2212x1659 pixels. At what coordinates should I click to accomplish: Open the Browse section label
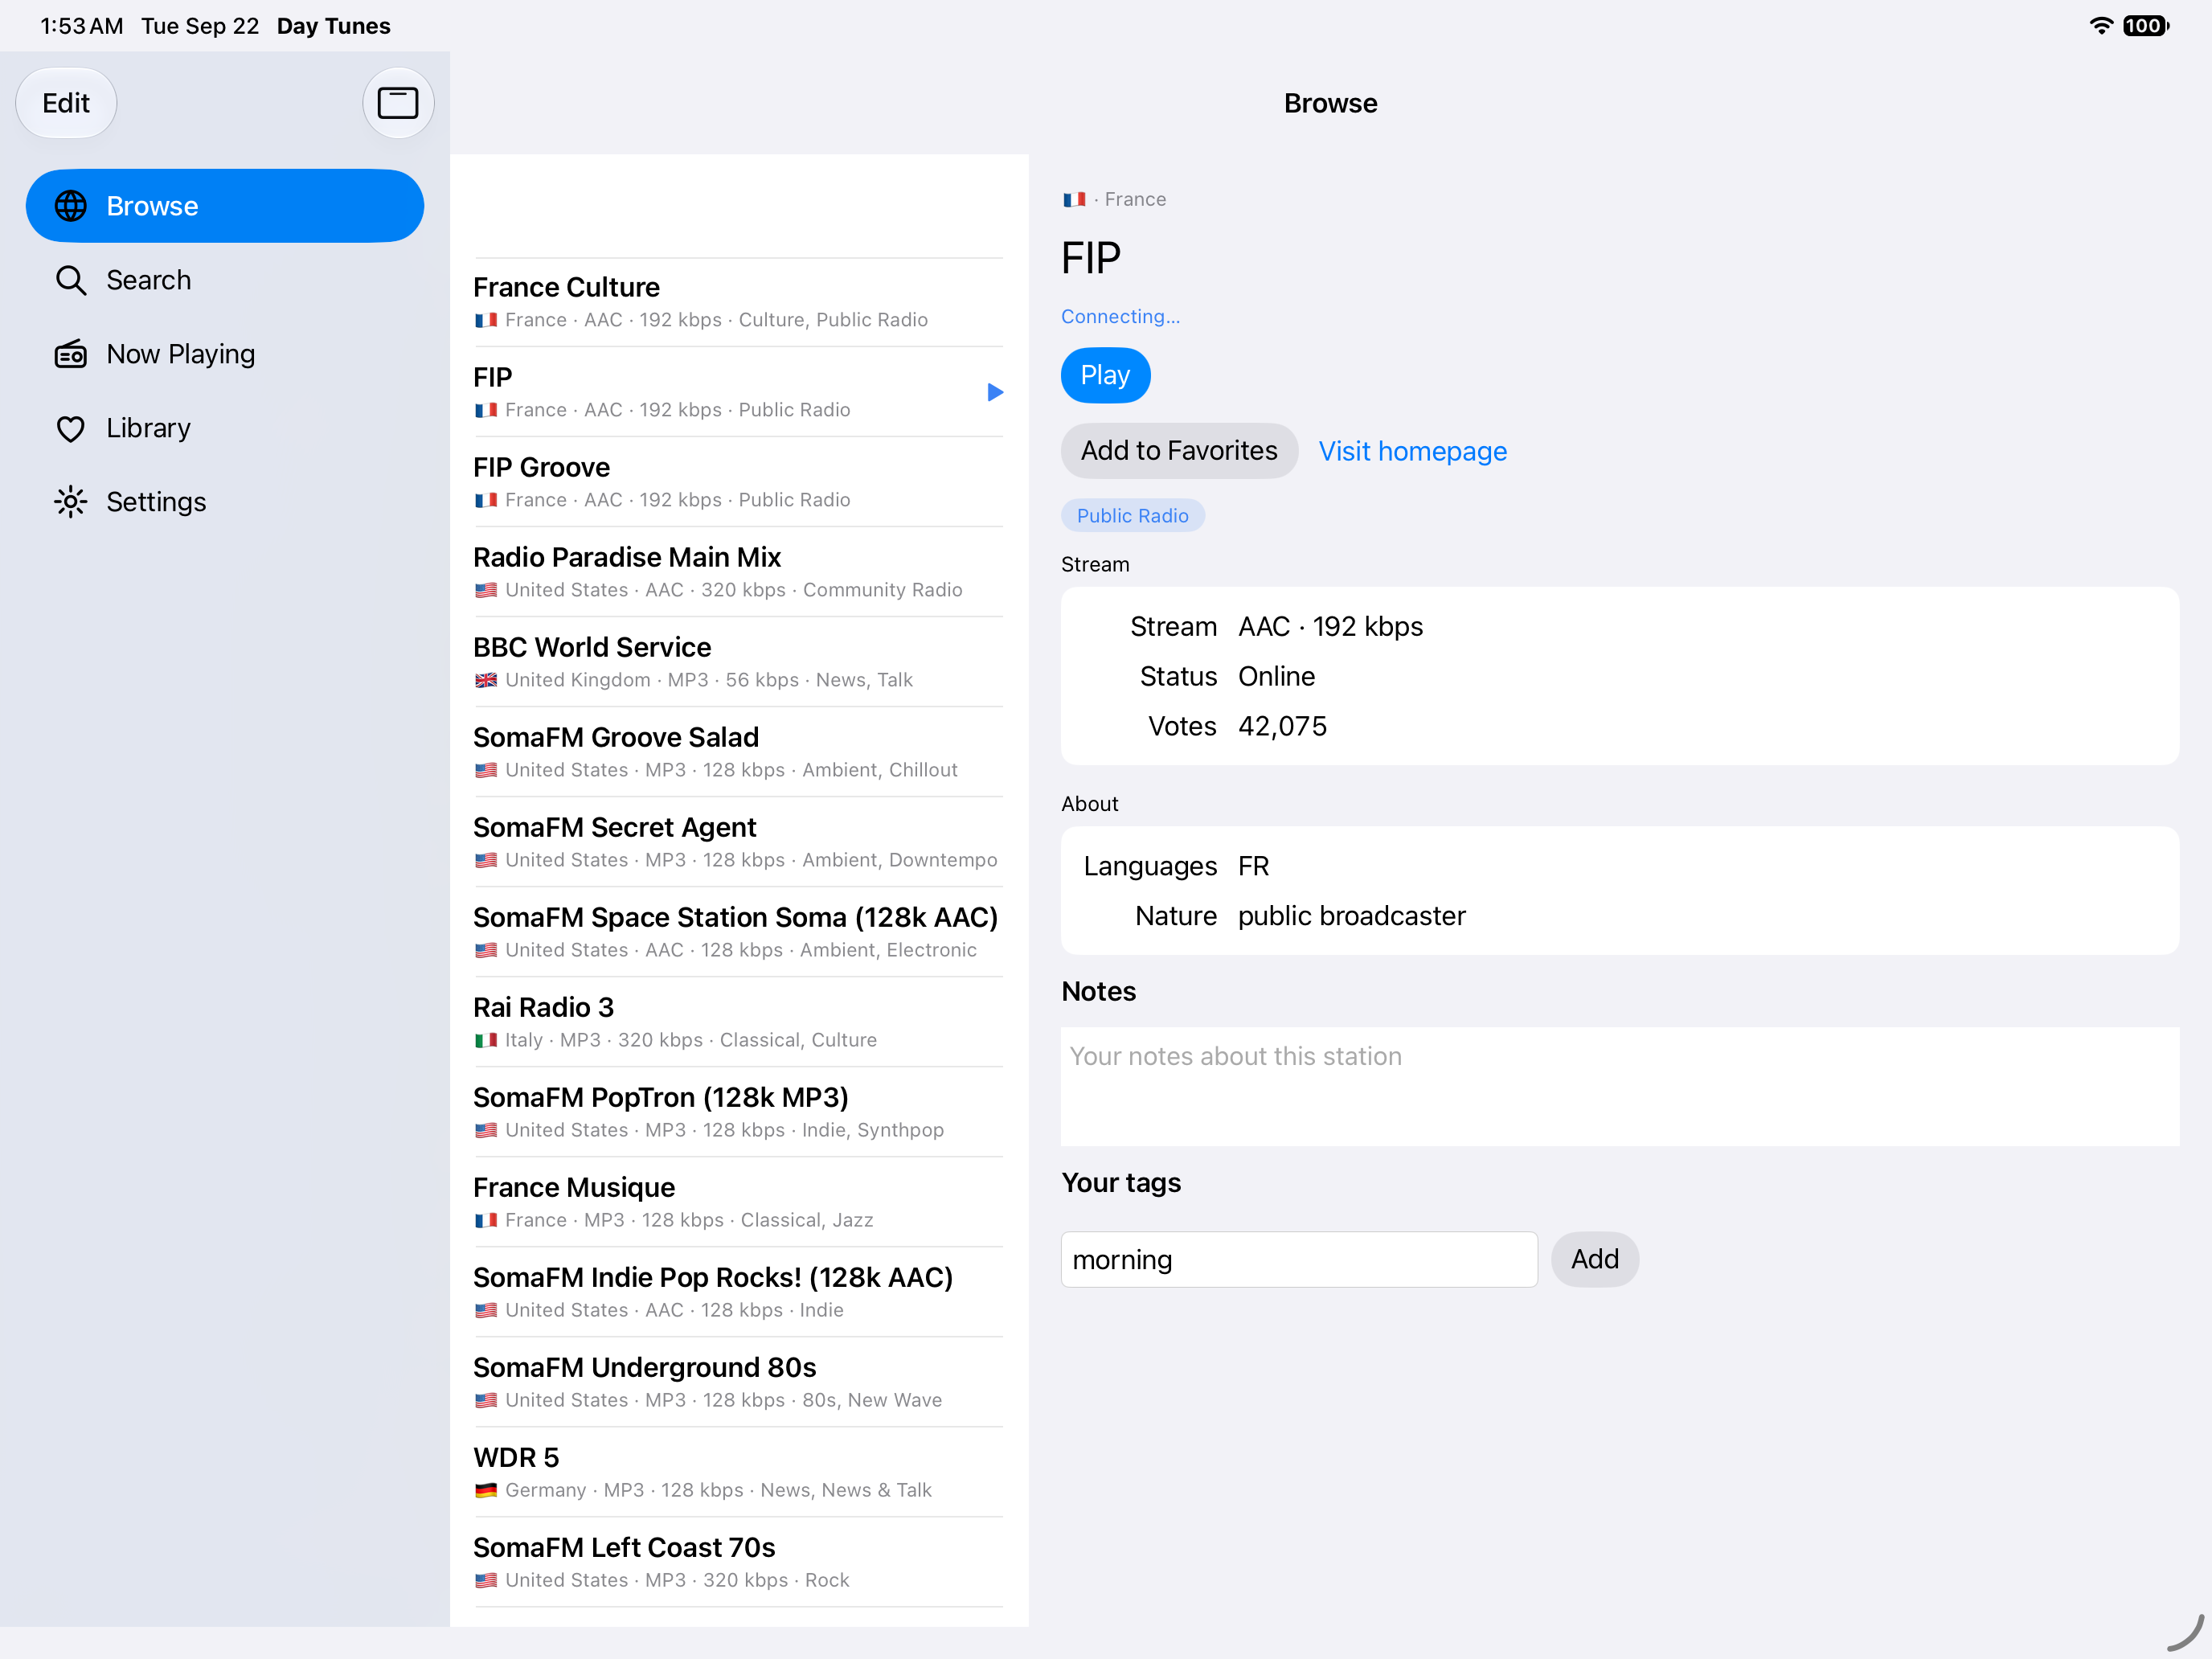pos(152,206)
